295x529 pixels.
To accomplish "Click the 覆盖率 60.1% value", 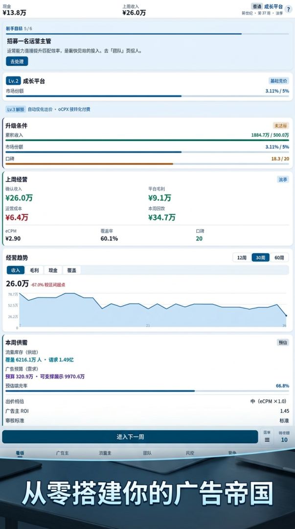I will [109, 239].
